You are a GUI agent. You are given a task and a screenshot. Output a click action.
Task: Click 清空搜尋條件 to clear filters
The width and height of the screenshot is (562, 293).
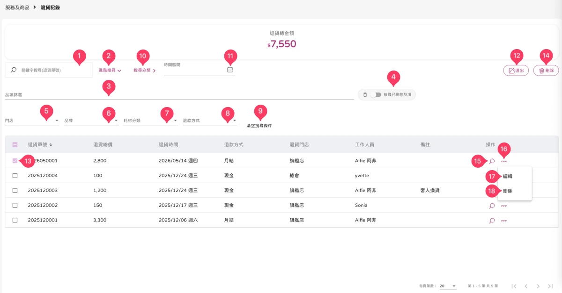tap(259, 126)
